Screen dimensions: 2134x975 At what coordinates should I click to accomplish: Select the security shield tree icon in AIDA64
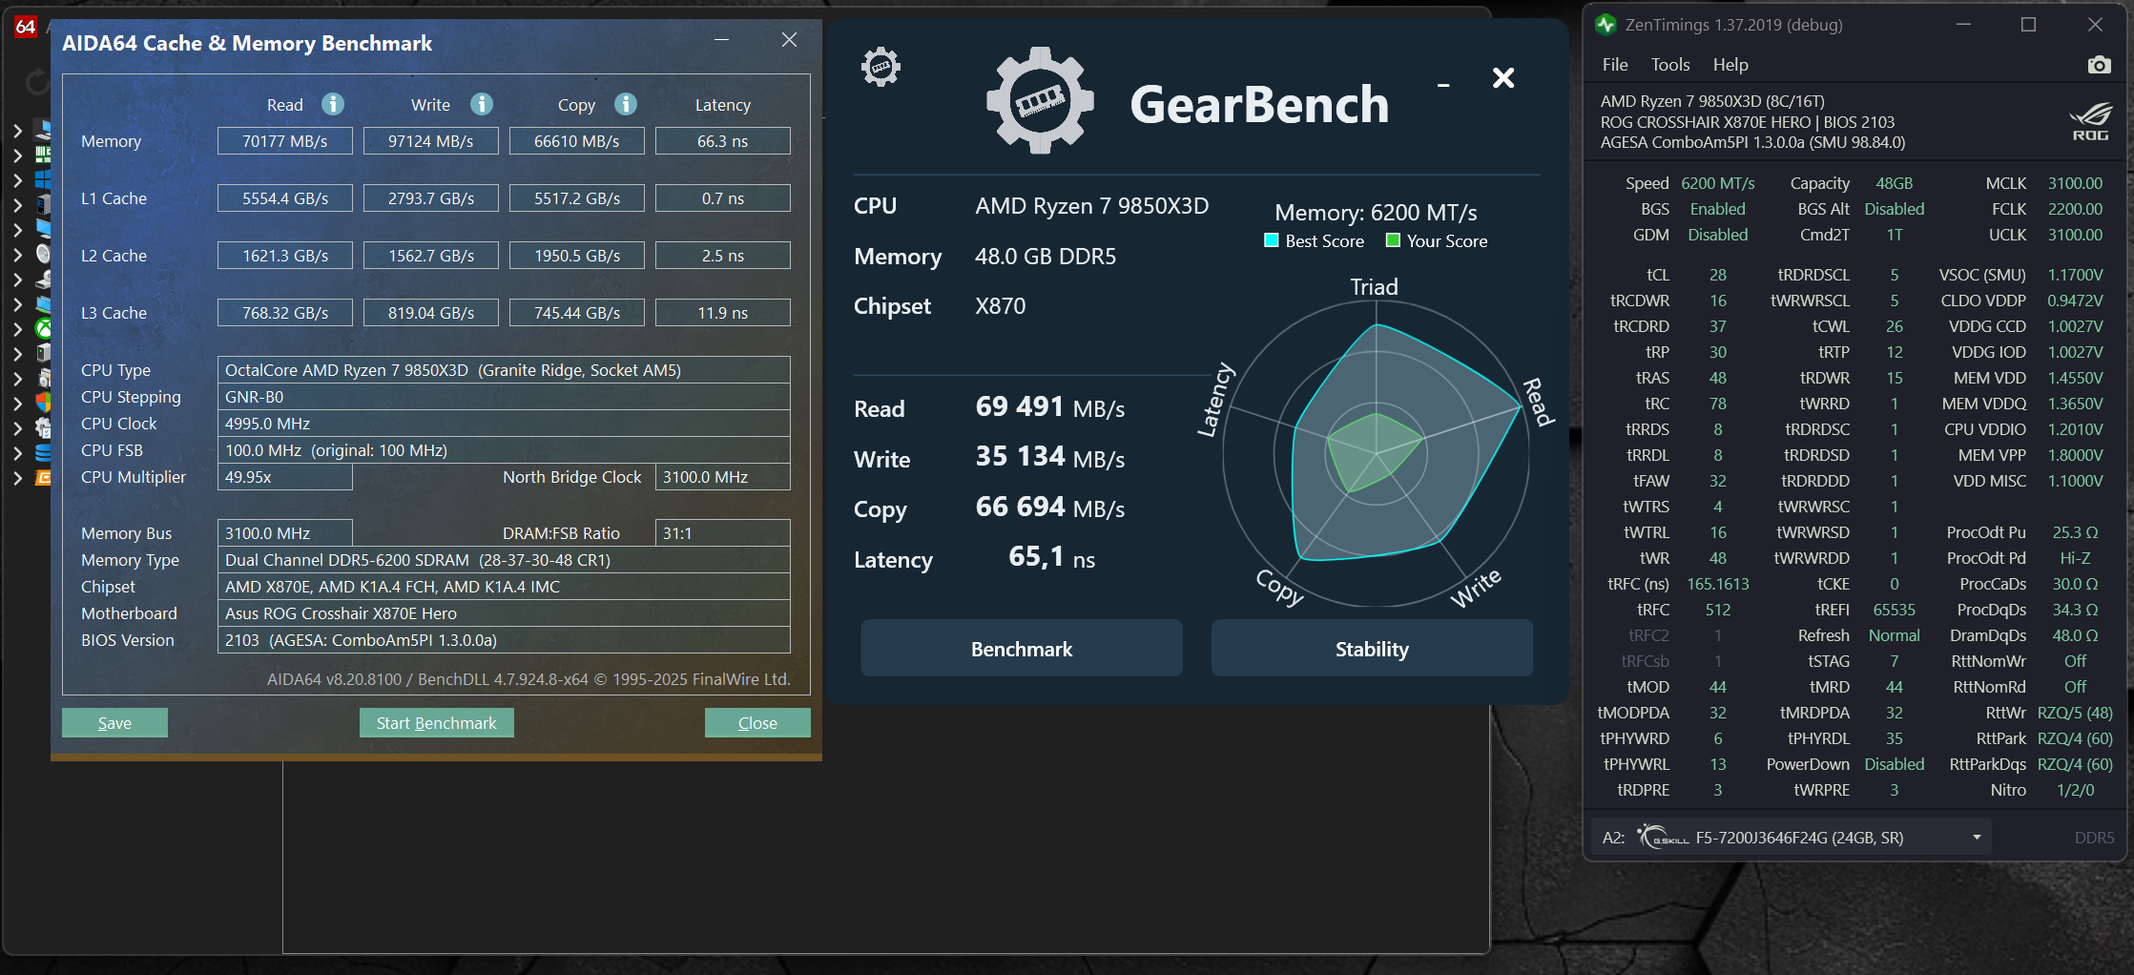43,403
